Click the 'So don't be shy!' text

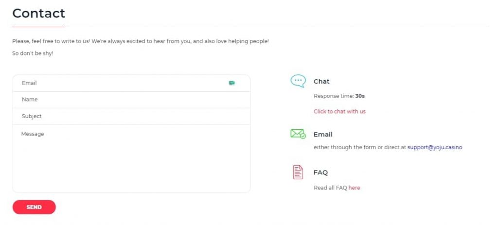33,53
